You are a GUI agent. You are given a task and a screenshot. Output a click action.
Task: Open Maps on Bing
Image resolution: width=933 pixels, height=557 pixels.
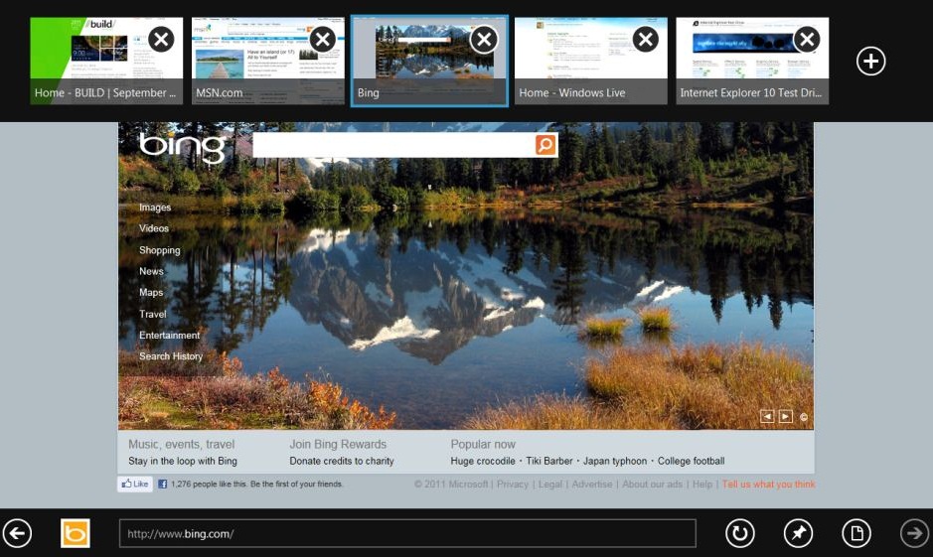point(151,293)
